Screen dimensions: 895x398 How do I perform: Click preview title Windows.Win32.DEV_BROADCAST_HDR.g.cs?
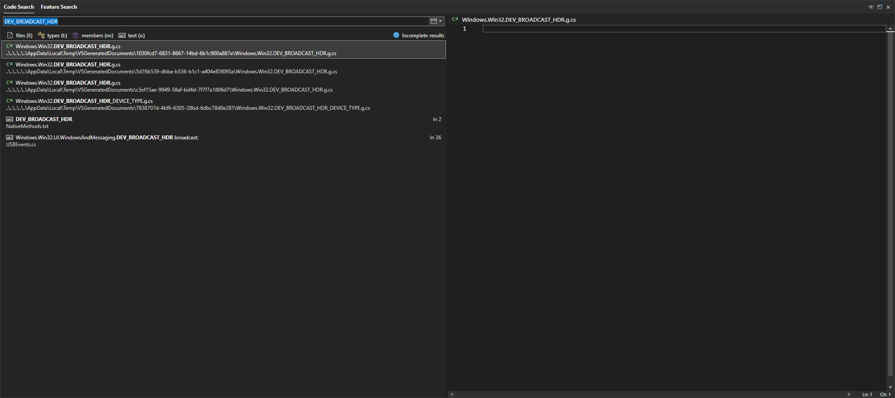click(x=519, y=20)
